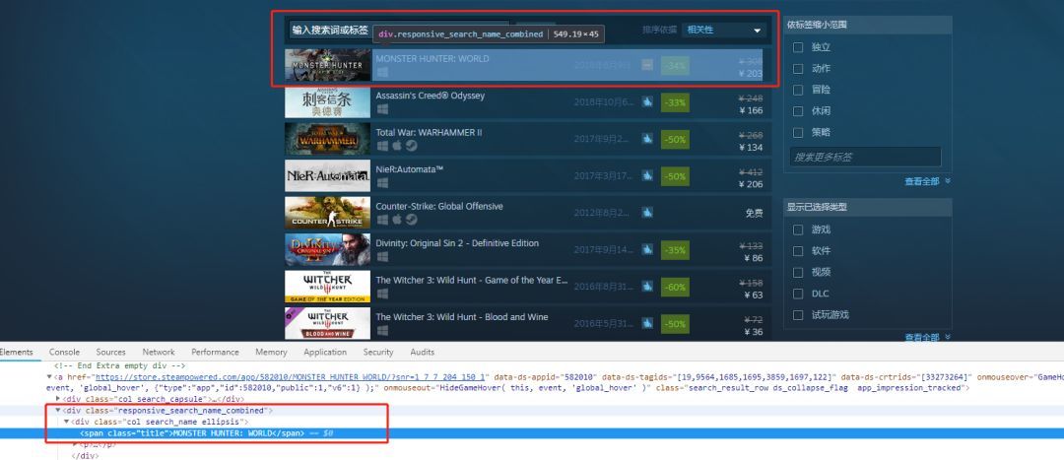Open the Memory tab in DevTools

pos(272,352)
